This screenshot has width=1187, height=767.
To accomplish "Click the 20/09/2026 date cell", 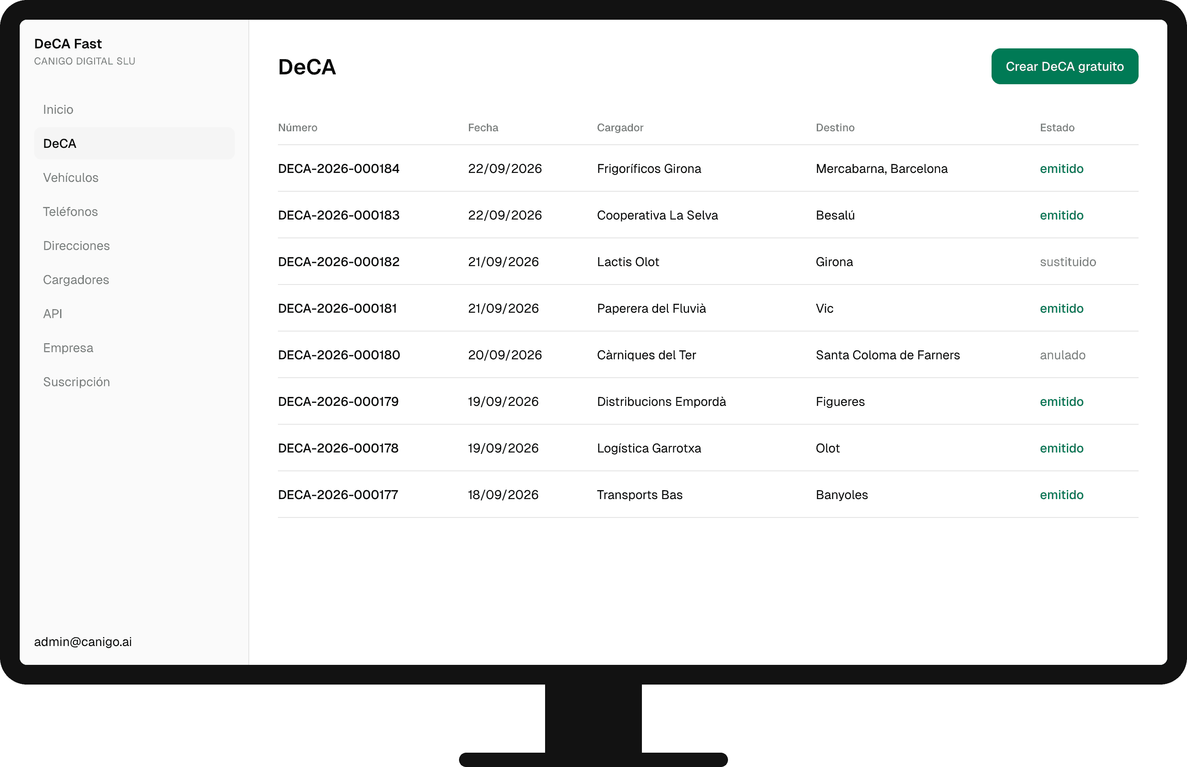I will (505, 355).
